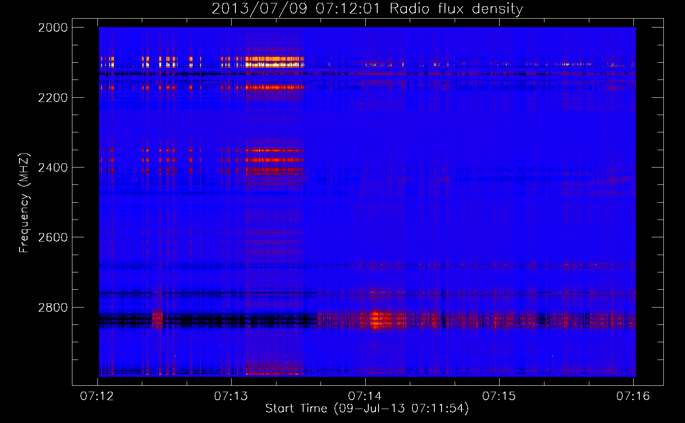Click the 07:13 time axis label
Image resolution: width=685 pixels, height=423 pixels.
point(231,396)
